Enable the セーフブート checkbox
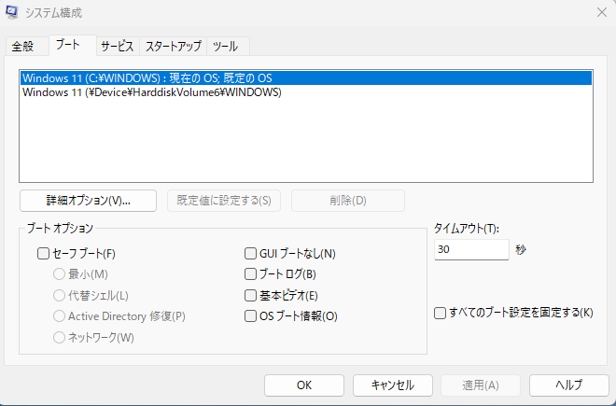Image resolution: width=616 pixels, height=406 pixels. (43, 253)
